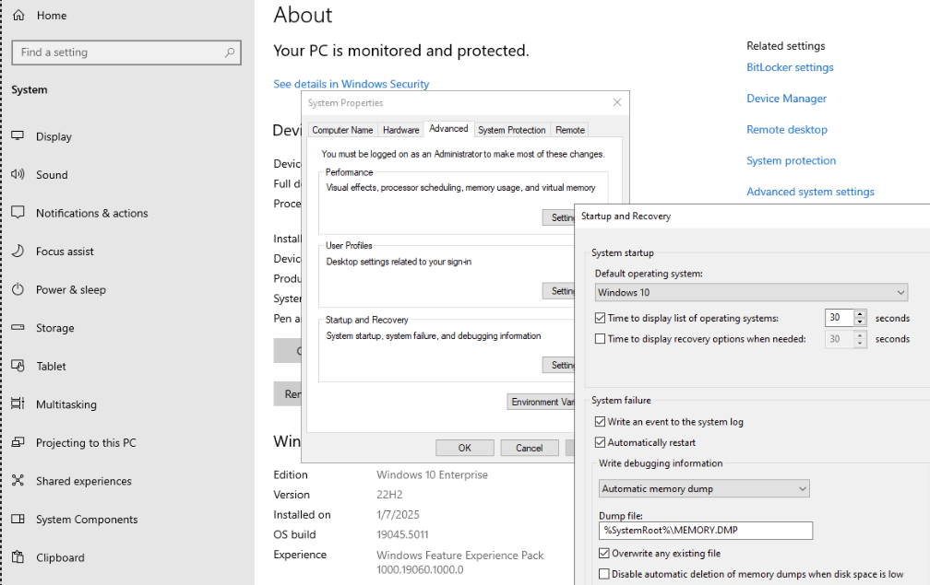
Task: Select the Advanced tab
Action: [448, 128]
